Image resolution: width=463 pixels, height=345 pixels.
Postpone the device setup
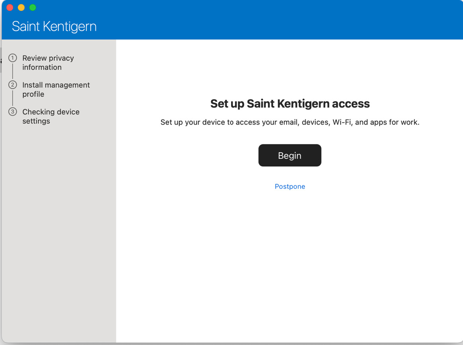290,186
